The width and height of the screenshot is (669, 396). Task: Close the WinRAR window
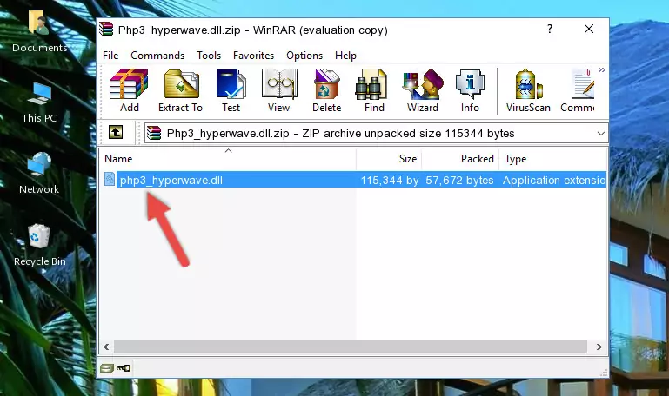coord(589,29)
